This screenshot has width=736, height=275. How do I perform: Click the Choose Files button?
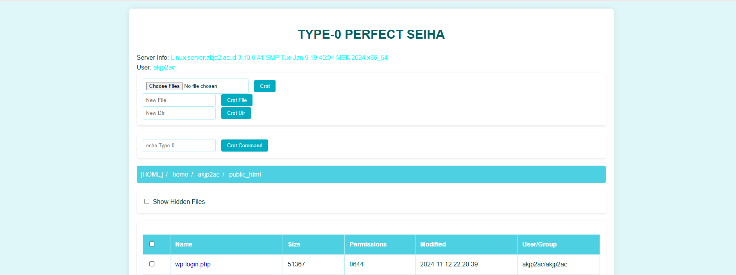[164, 86]
